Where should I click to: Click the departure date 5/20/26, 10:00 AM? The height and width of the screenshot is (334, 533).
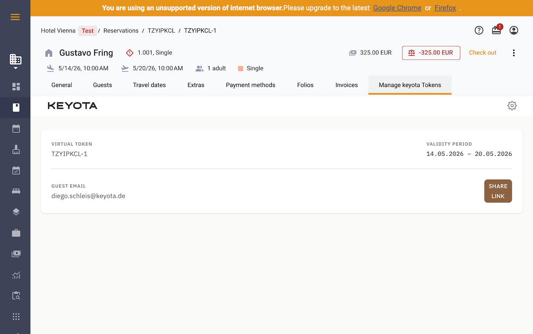158,68
